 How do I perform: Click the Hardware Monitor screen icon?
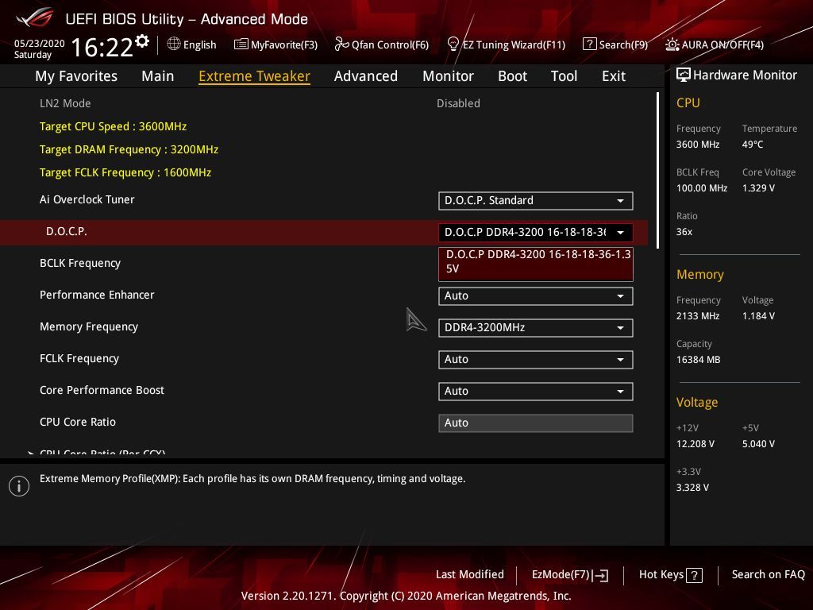click(684, 75)
